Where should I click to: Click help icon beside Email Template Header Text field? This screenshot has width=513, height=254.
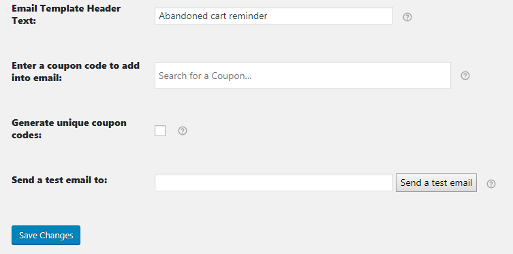click(407, 17)
